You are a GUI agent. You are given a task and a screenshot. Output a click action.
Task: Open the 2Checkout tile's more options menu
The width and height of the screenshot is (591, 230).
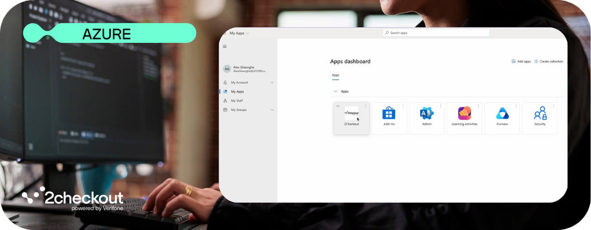[x=365, y=106]
